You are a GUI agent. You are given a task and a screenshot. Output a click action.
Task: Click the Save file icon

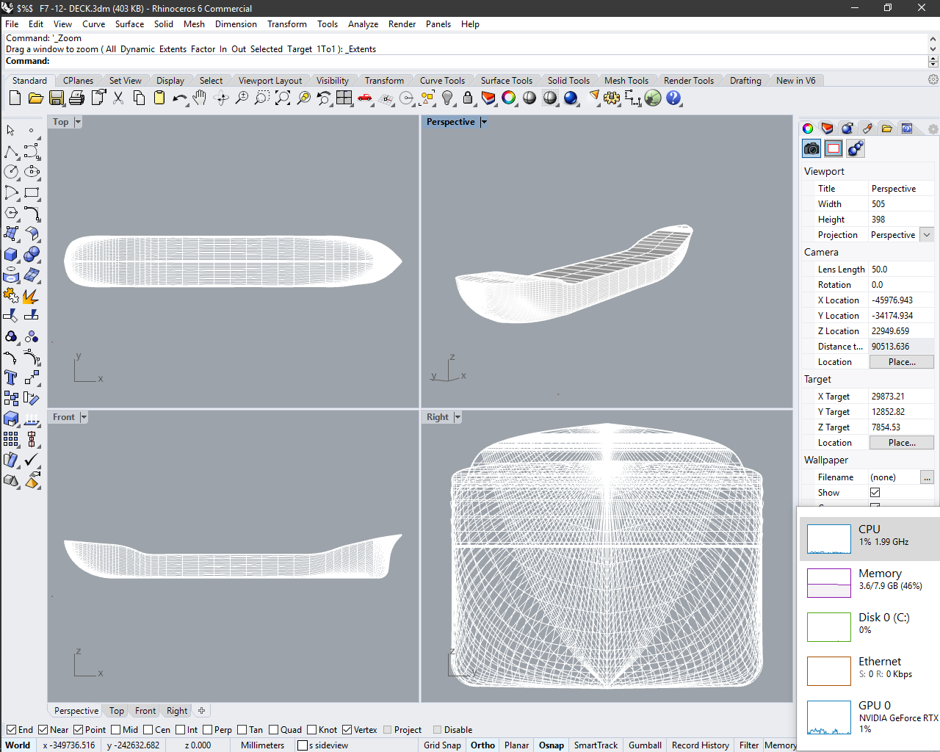click(57, 98)
